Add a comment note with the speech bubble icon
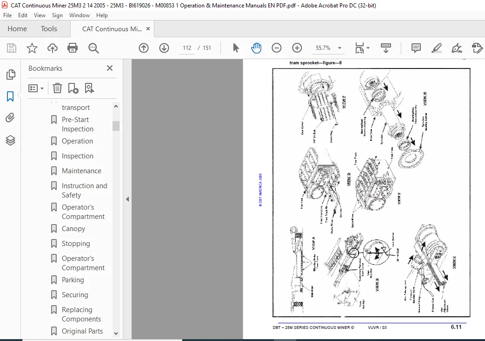Screen dimensions: 485x341 click(416, 48)
